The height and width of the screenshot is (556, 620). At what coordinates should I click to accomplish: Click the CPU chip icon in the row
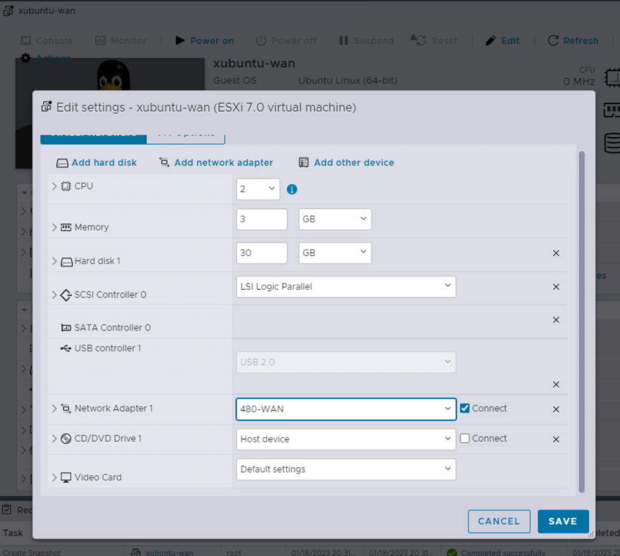66,186
